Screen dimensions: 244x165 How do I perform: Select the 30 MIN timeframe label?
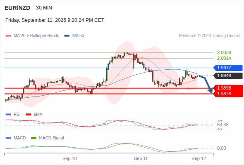44,8
